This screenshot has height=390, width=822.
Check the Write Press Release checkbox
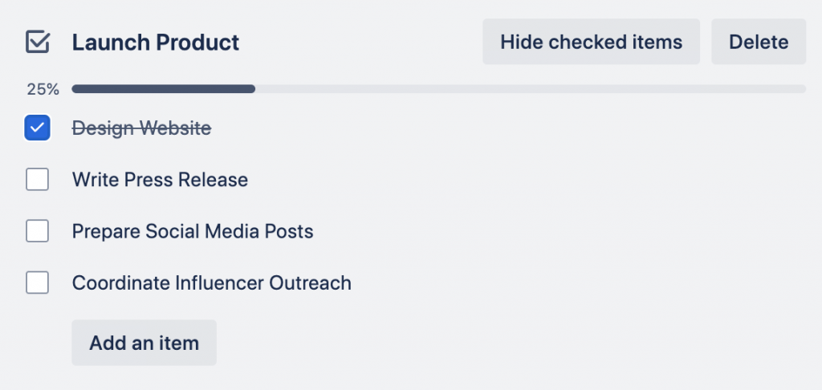tap(37, 179)
